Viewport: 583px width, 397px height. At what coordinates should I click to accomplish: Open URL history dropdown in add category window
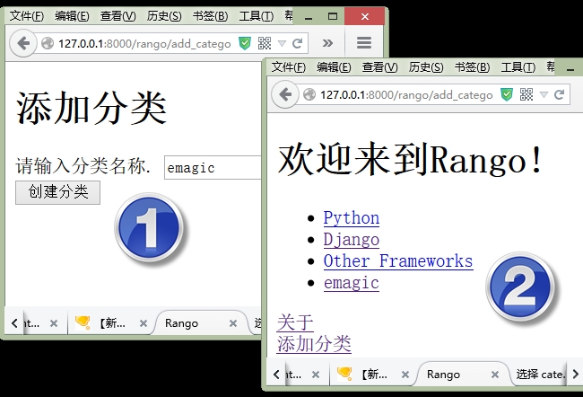click(283, 44)
